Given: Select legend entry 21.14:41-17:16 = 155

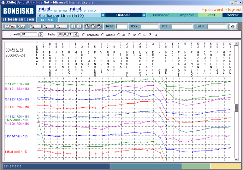Looking at the screenshot, I should [17, 107].
